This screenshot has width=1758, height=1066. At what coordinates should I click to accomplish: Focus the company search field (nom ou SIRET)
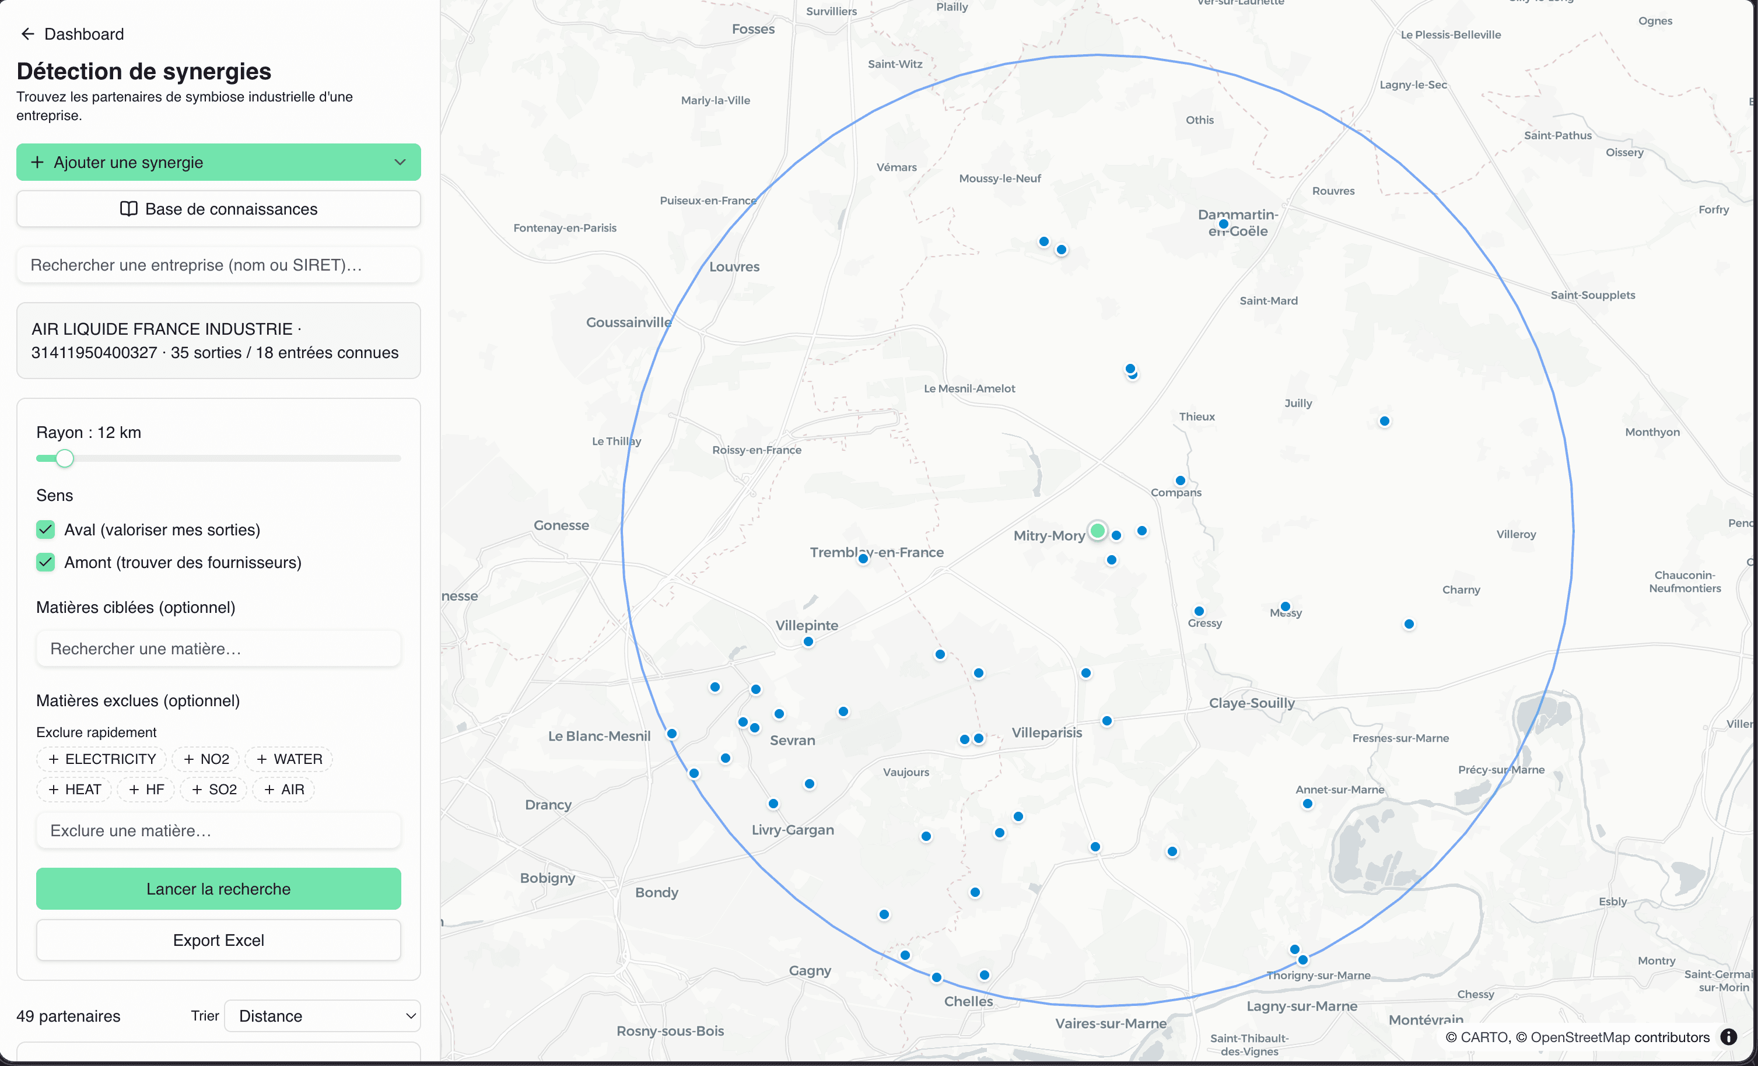(x=218, y=265)
